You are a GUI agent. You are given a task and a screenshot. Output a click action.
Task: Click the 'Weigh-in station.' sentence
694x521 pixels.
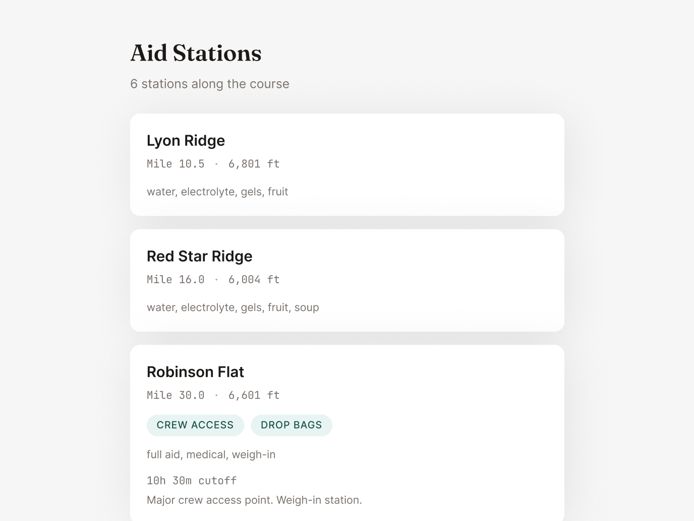319,500
